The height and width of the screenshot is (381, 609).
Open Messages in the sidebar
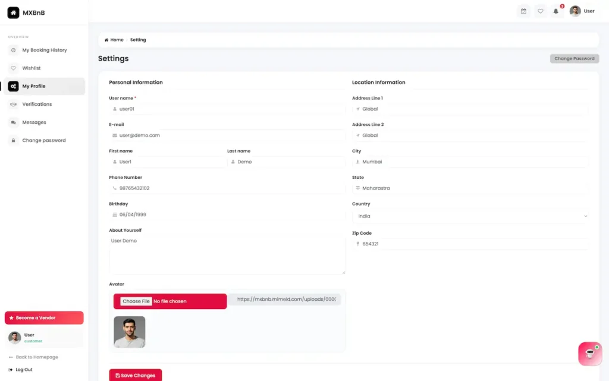44,122
